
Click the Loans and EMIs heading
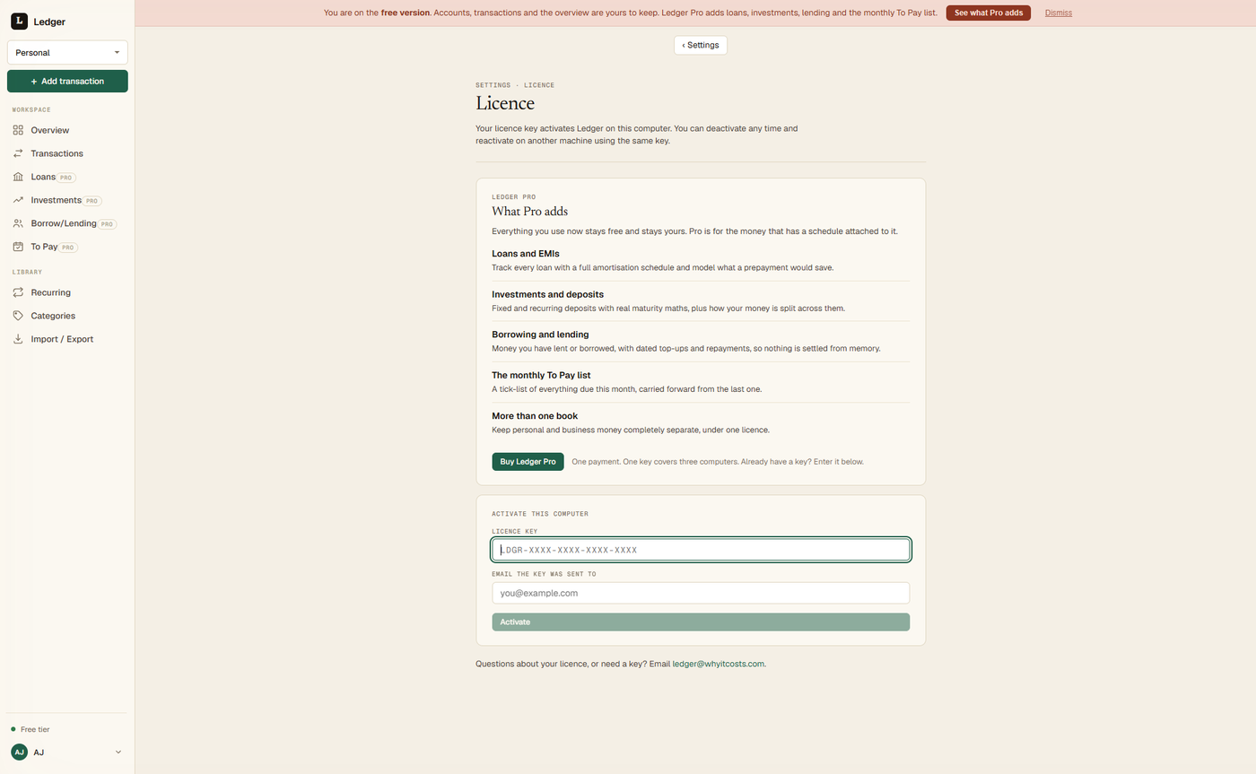526,254
